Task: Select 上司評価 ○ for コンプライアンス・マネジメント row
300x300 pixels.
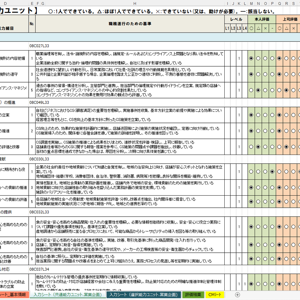Action: click(279, 90)
